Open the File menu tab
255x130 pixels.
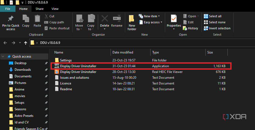tap(8, 9)
